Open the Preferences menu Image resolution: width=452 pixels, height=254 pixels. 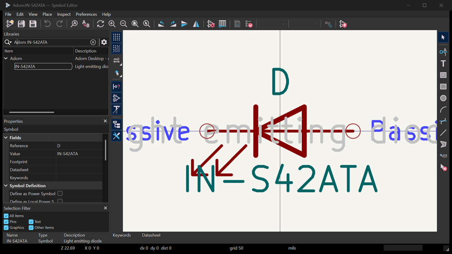click(86, 14)
